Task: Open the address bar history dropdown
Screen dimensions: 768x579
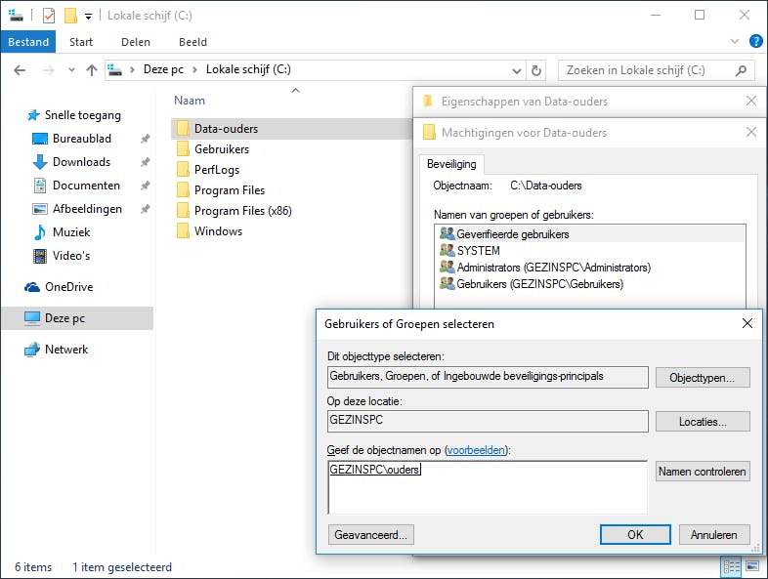Action: 517,70
